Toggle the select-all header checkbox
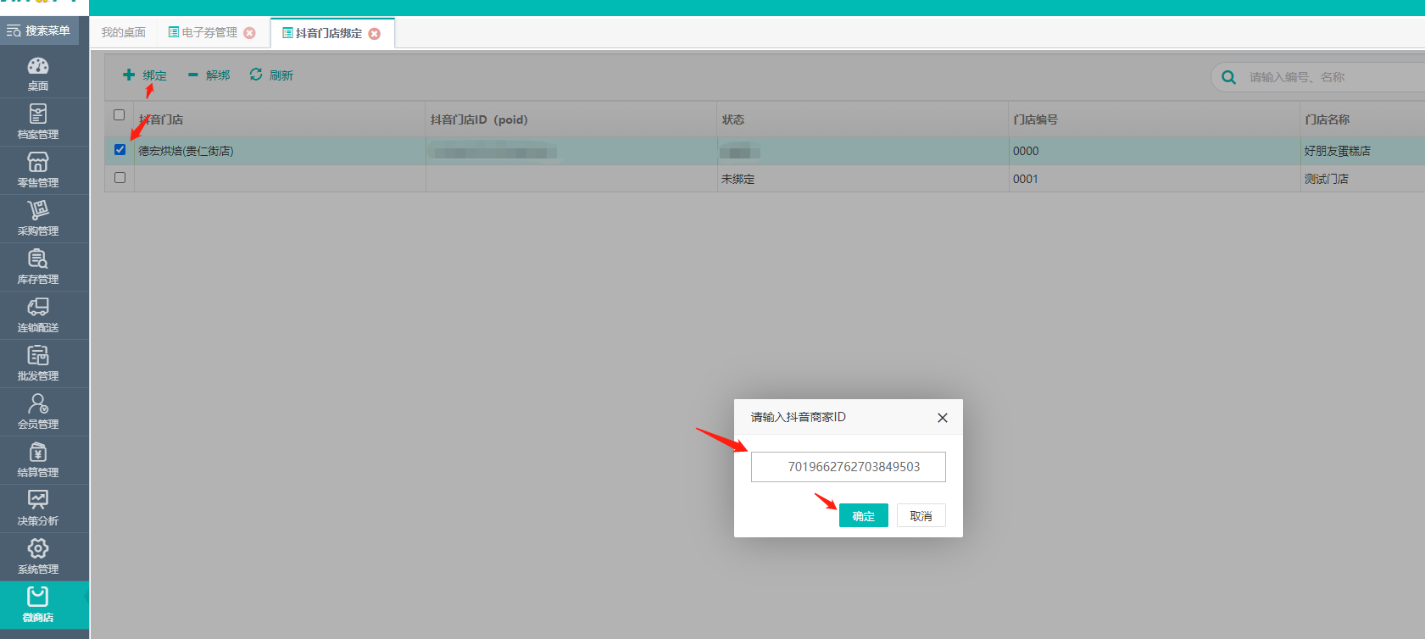This screenshot has height=639, width=1425. [119, 115]
